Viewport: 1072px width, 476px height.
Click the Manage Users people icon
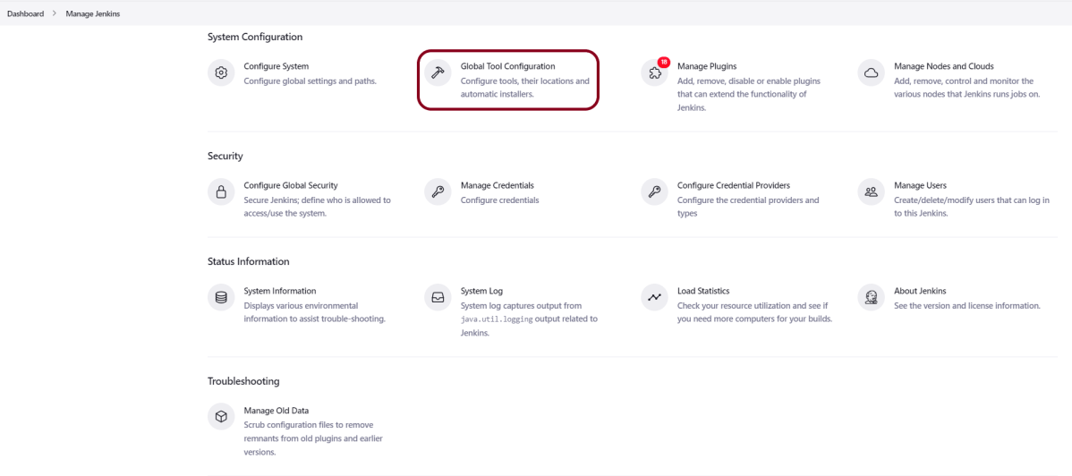(x=871, y=192)
